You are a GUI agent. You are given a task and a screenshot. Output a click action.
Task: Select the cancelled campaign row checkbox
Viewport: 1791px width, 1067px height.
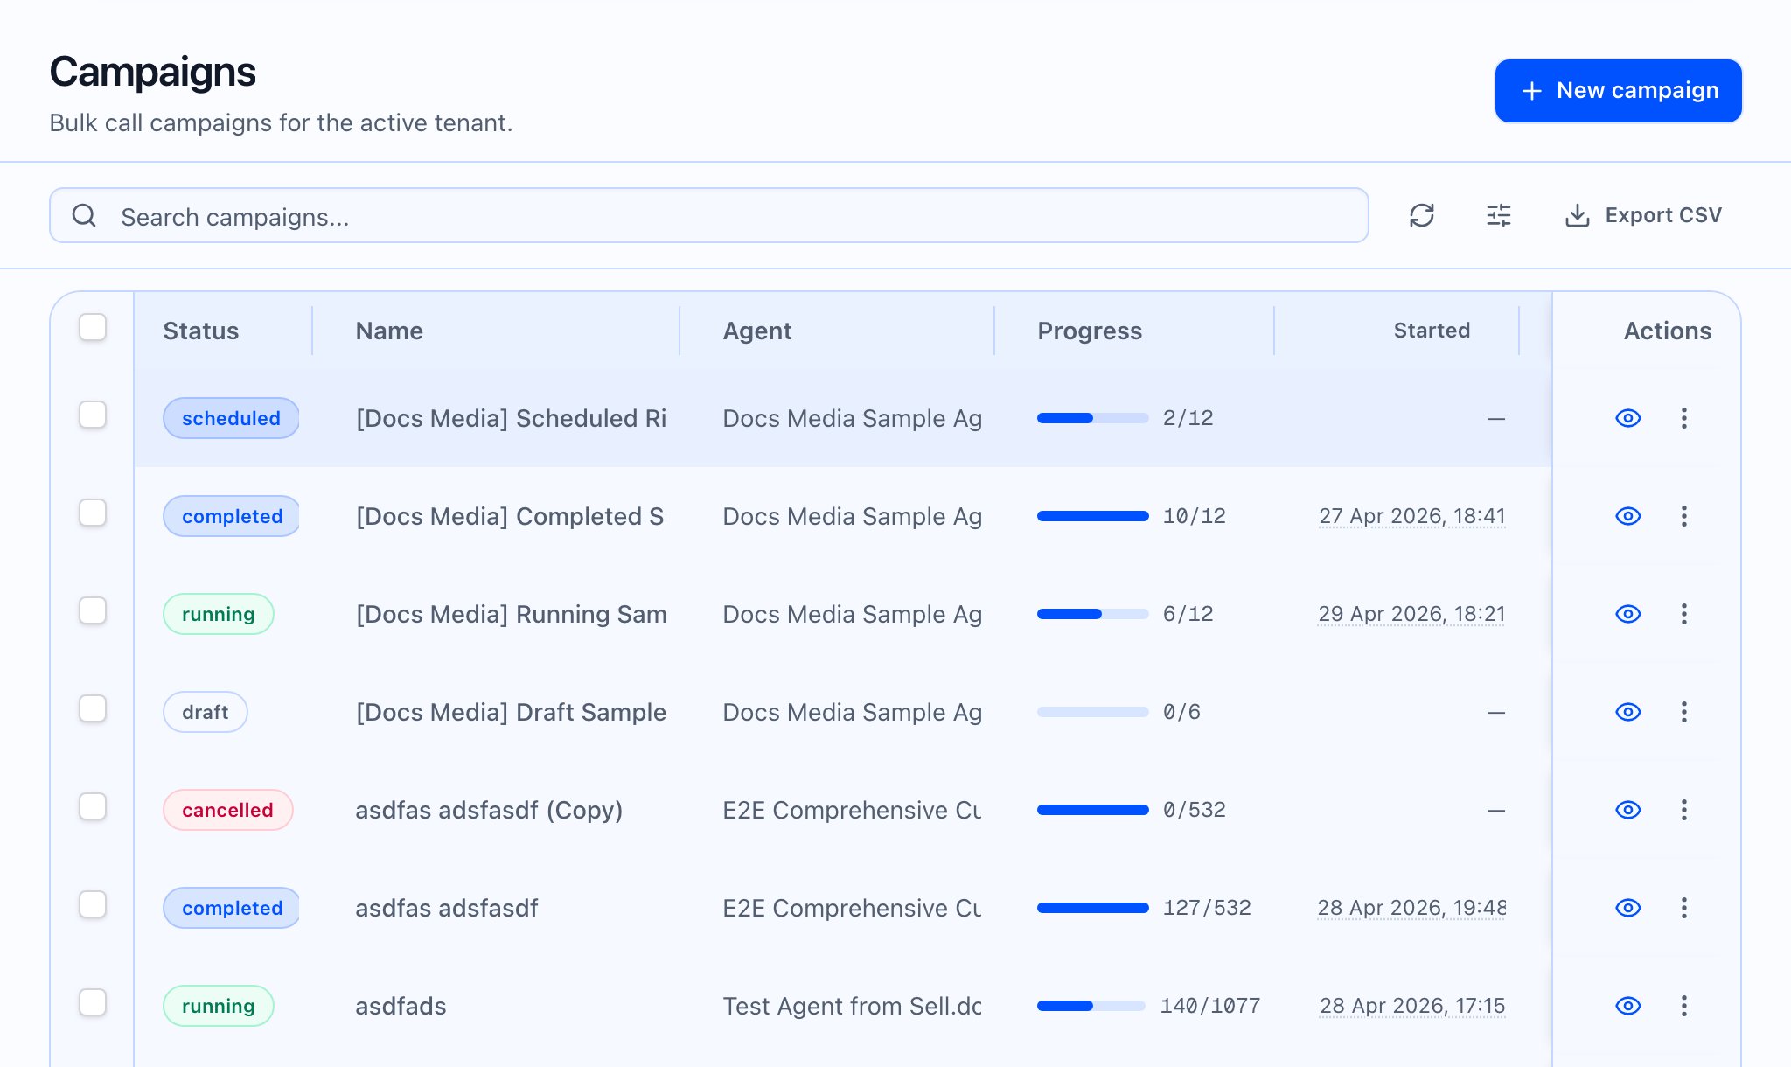pyautogui.click(x=93, y=806)
